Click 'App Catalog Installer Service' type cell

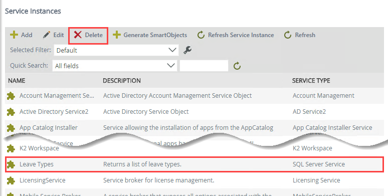(x=332, y=128)
